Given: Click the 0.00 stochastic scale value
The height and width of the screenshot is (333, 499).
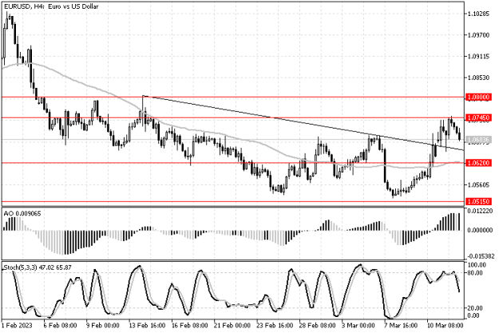Looking at the screenshot, I should pos(474,315).
